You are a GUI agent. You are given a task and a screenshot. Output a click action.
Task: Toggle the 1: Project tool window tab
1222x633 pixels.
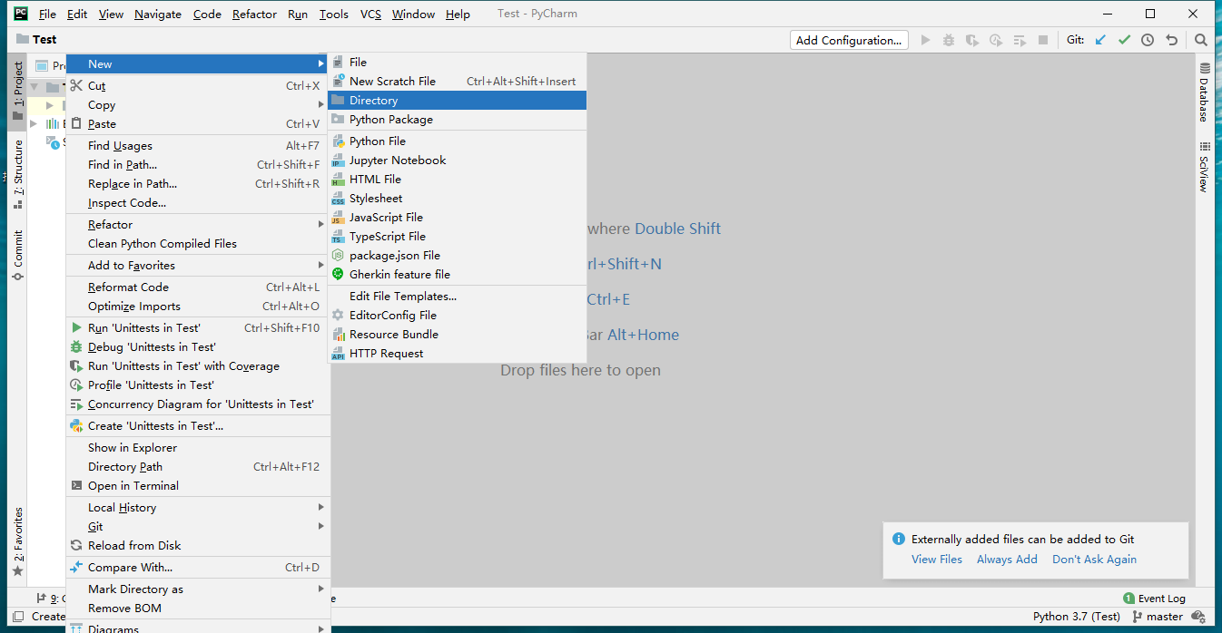(x=17, y=92)
